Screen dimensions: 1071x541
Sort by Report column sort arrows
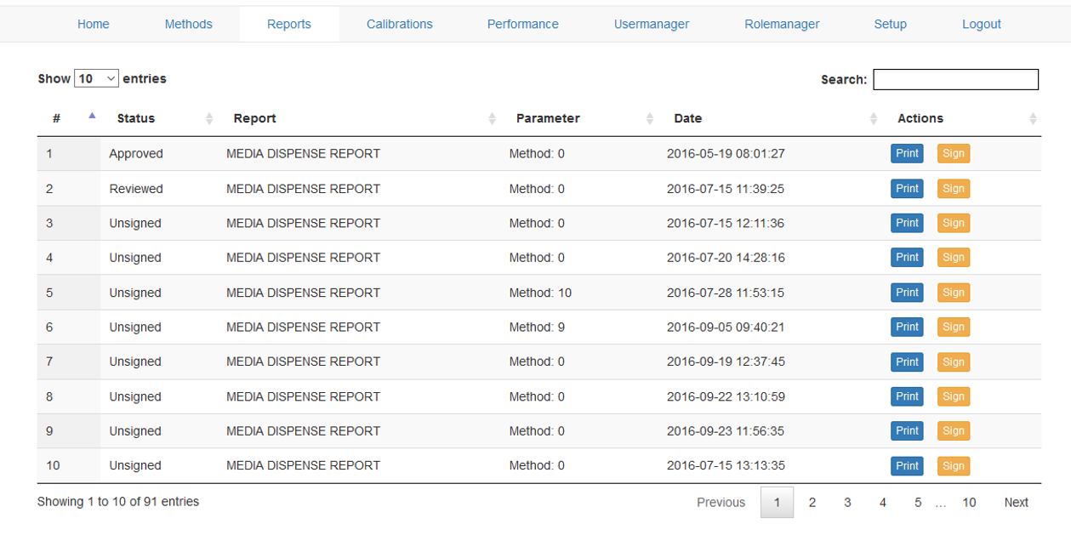(492, 119)
